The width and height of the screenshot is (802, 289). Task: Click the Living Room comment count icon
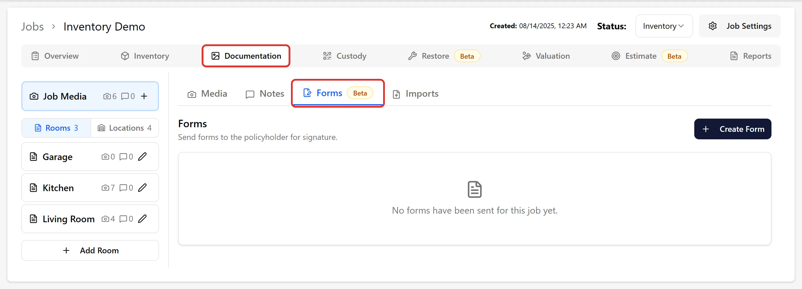(123, 219)
